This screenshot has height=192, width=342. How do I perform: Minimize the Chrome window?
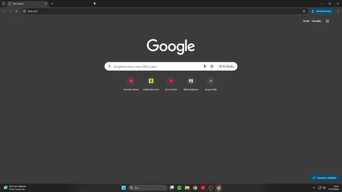click(321, 3)
